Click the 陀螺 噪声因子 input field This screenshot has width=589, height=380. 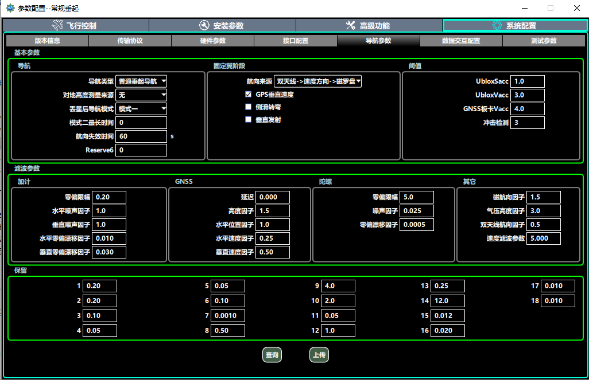pyautogui.click(x=417, y=211)
